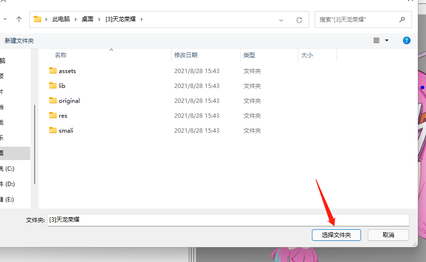Click the 新建文件夹 button

(19, 41)
